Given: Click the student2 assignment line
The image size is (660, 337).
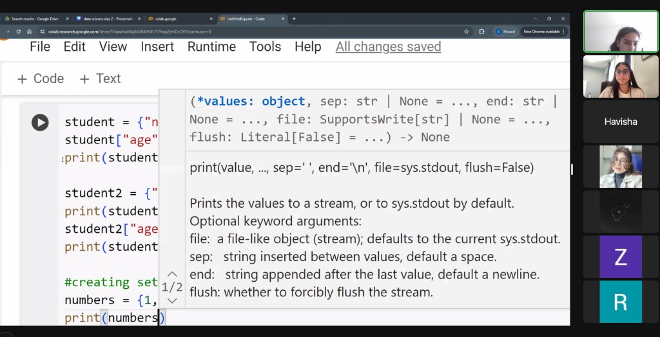Looking at the screenshot, I should pyautogui.click(x=111, y=194).
